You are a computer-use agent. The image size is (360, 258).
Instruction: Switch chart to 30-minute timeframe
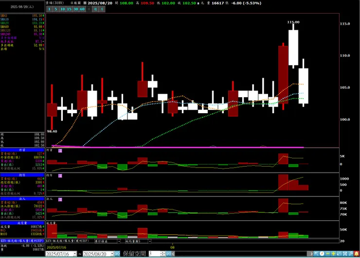click(x=75, y=9)
